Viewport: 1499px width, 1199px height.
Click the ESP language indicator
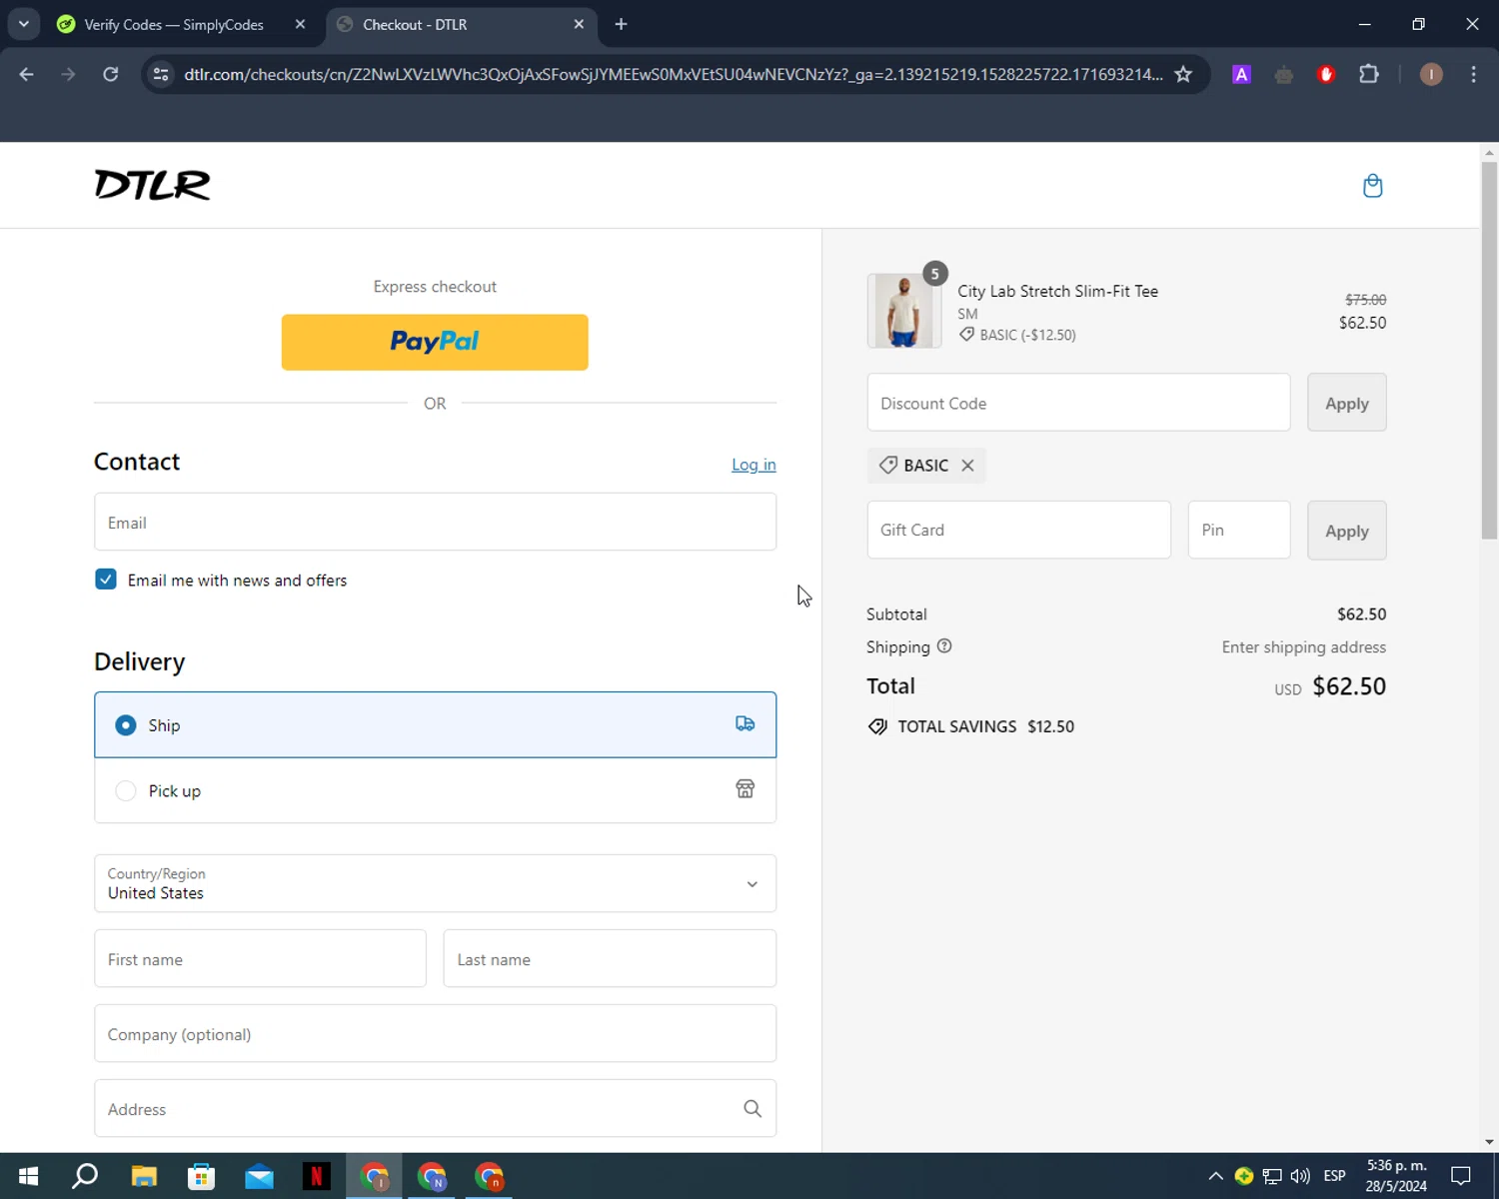[1334, 1176]
